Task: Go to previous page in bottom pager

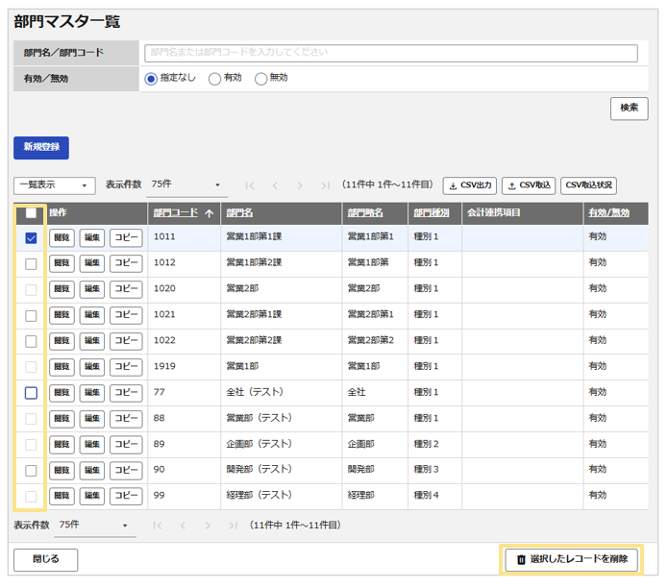Action: 183,526
